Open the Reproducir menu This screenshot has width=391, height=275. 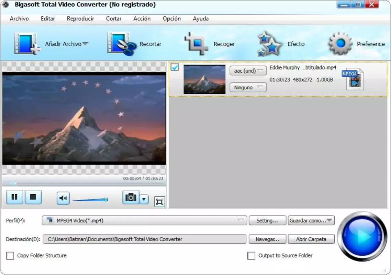click(x=80, y=19)
